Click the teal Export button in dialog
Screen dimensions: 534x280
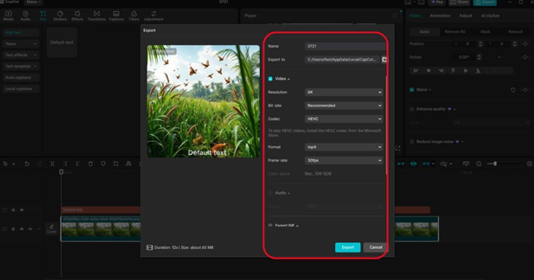coord(348,247)
